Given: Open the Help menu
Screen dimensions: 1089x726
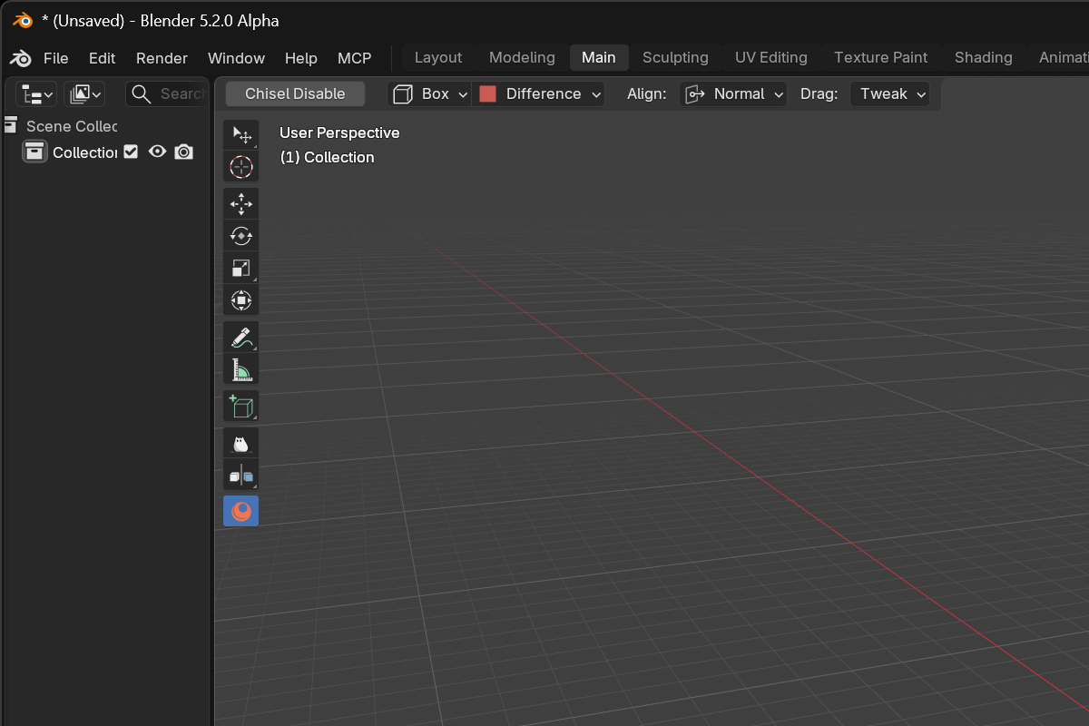Looking at the screenshot, I should (301, 58).
